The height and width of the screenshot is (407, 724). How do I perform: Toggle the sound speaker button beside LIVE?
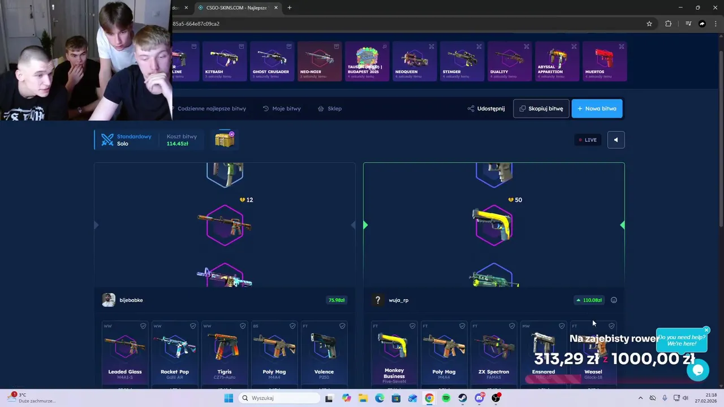tap(616, 140)
